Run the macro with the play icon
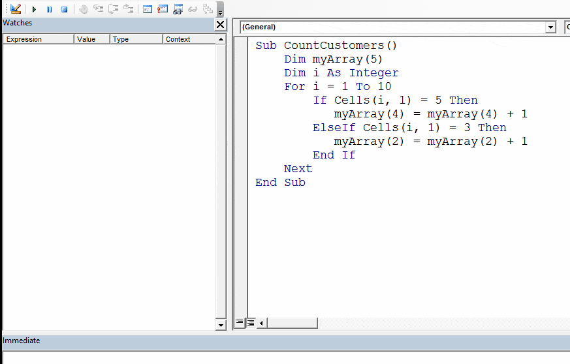The height and width of the screenshot is (364, 570). pyautogui.click(x=34, y=9)
